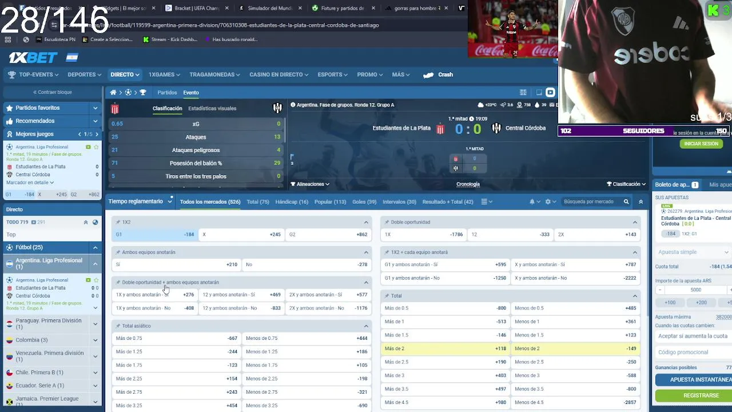The width and height of the screenshot is (732, 412).
Task: Click APUESTA INSTANTÁNEA button
Action: 694,380
